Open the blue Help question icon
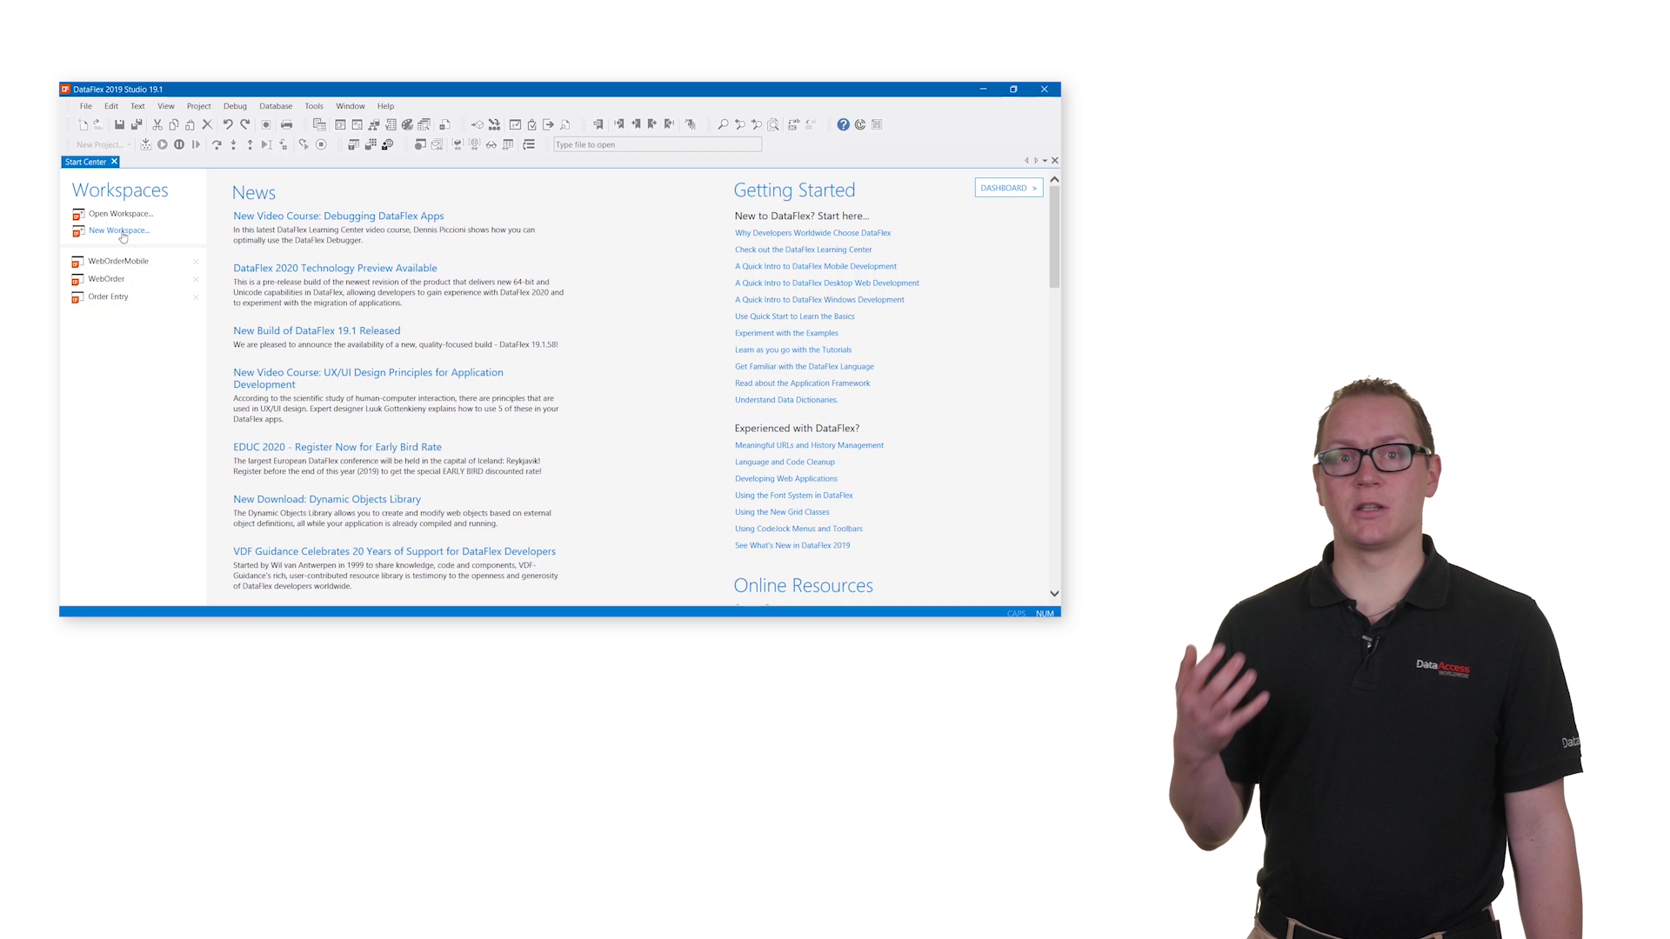This screenshot has width=1670, height=939. (x=843, y=125)
